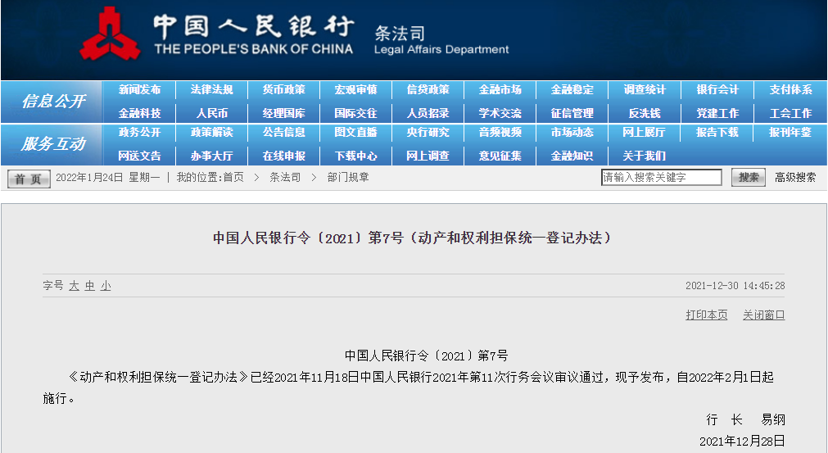Open 新闻发布 menu item
This screenshot has height=453, width=828.
click(x=139, y=90)
